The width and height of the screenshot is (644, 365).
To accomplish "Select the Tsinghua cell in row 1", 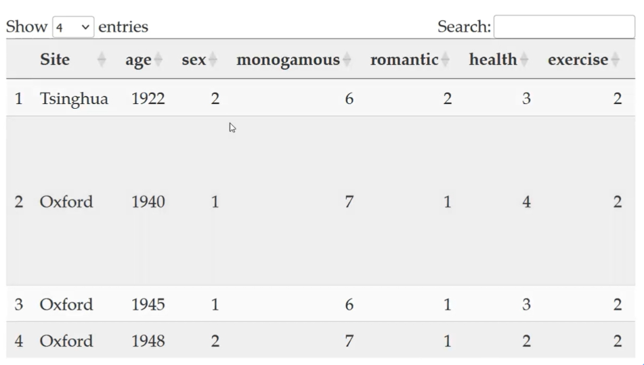I will 74,99.
